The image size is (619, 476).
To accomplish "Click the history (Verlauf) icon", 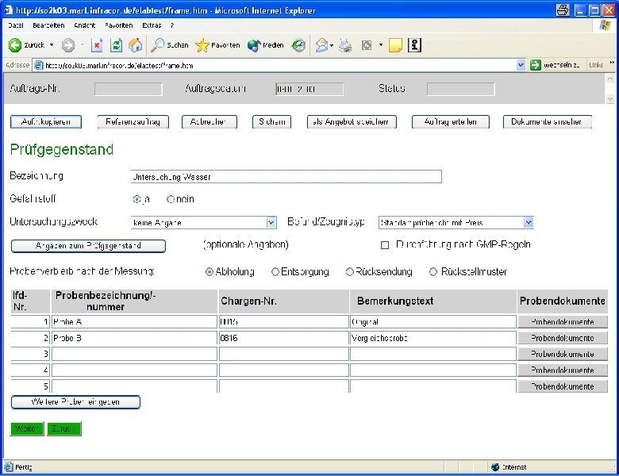I will click(x=299, y=45).
